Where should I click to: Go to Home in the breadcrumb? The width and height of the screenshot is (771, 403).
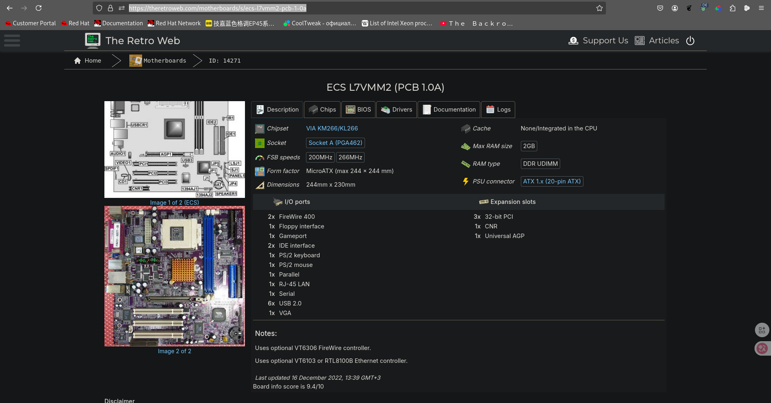[x=93, y=61]
